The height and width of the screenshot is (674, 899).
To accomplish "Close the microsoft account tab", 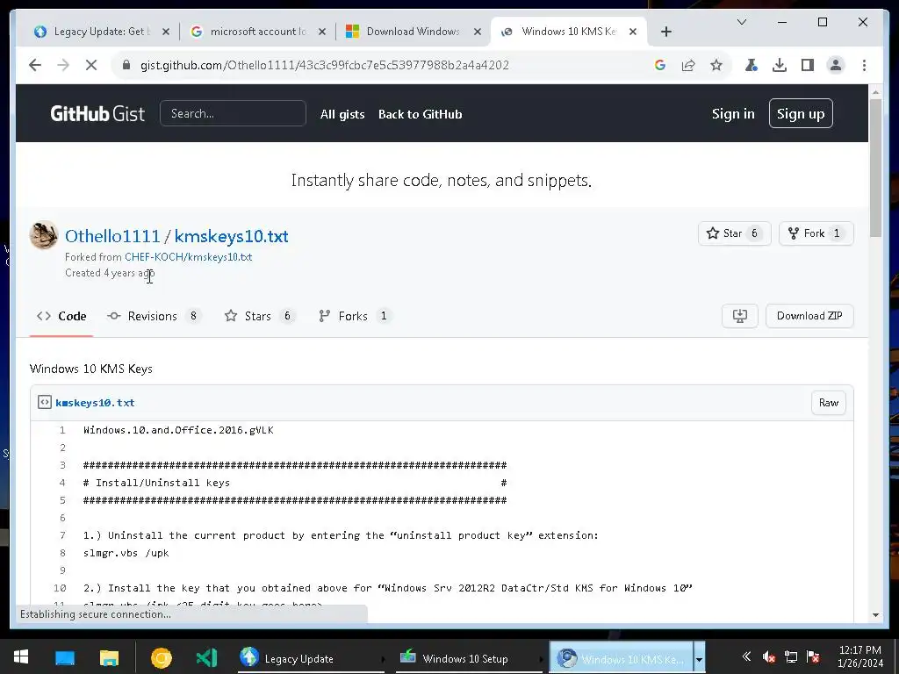I will pyautogui.click(x=321, y=32).
